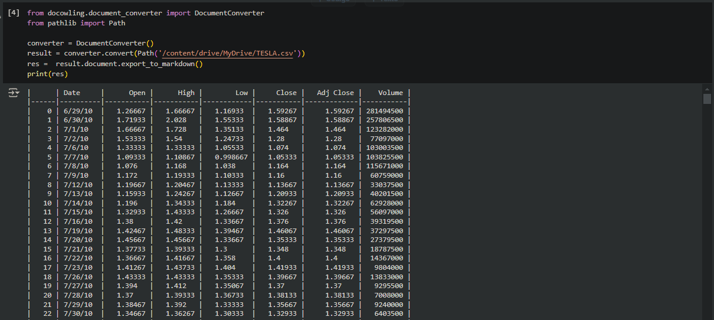Place cursor on the print(res) line
Screen dimensions: 714x320
(47, 74)
